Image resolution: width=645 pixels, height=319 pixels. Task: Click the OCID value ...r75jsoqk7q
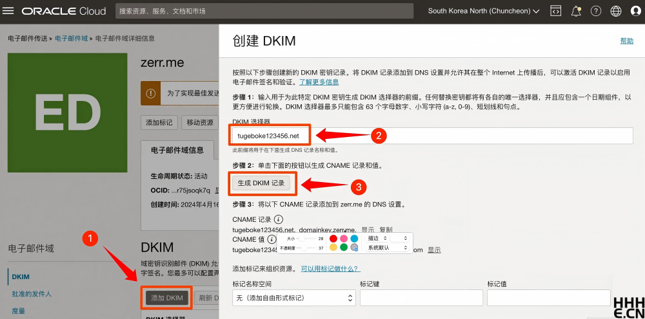(x=190, y=190)
